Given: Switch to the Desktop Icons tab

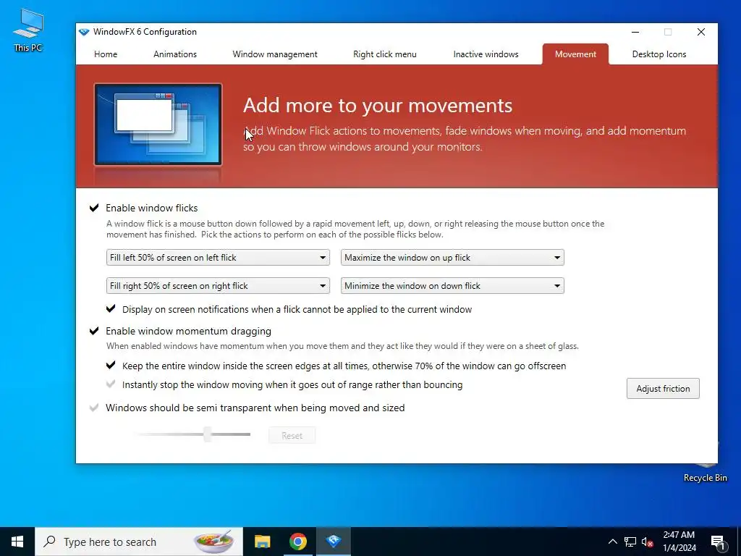Looking at the screenshot, I should [x=659, y=54].
